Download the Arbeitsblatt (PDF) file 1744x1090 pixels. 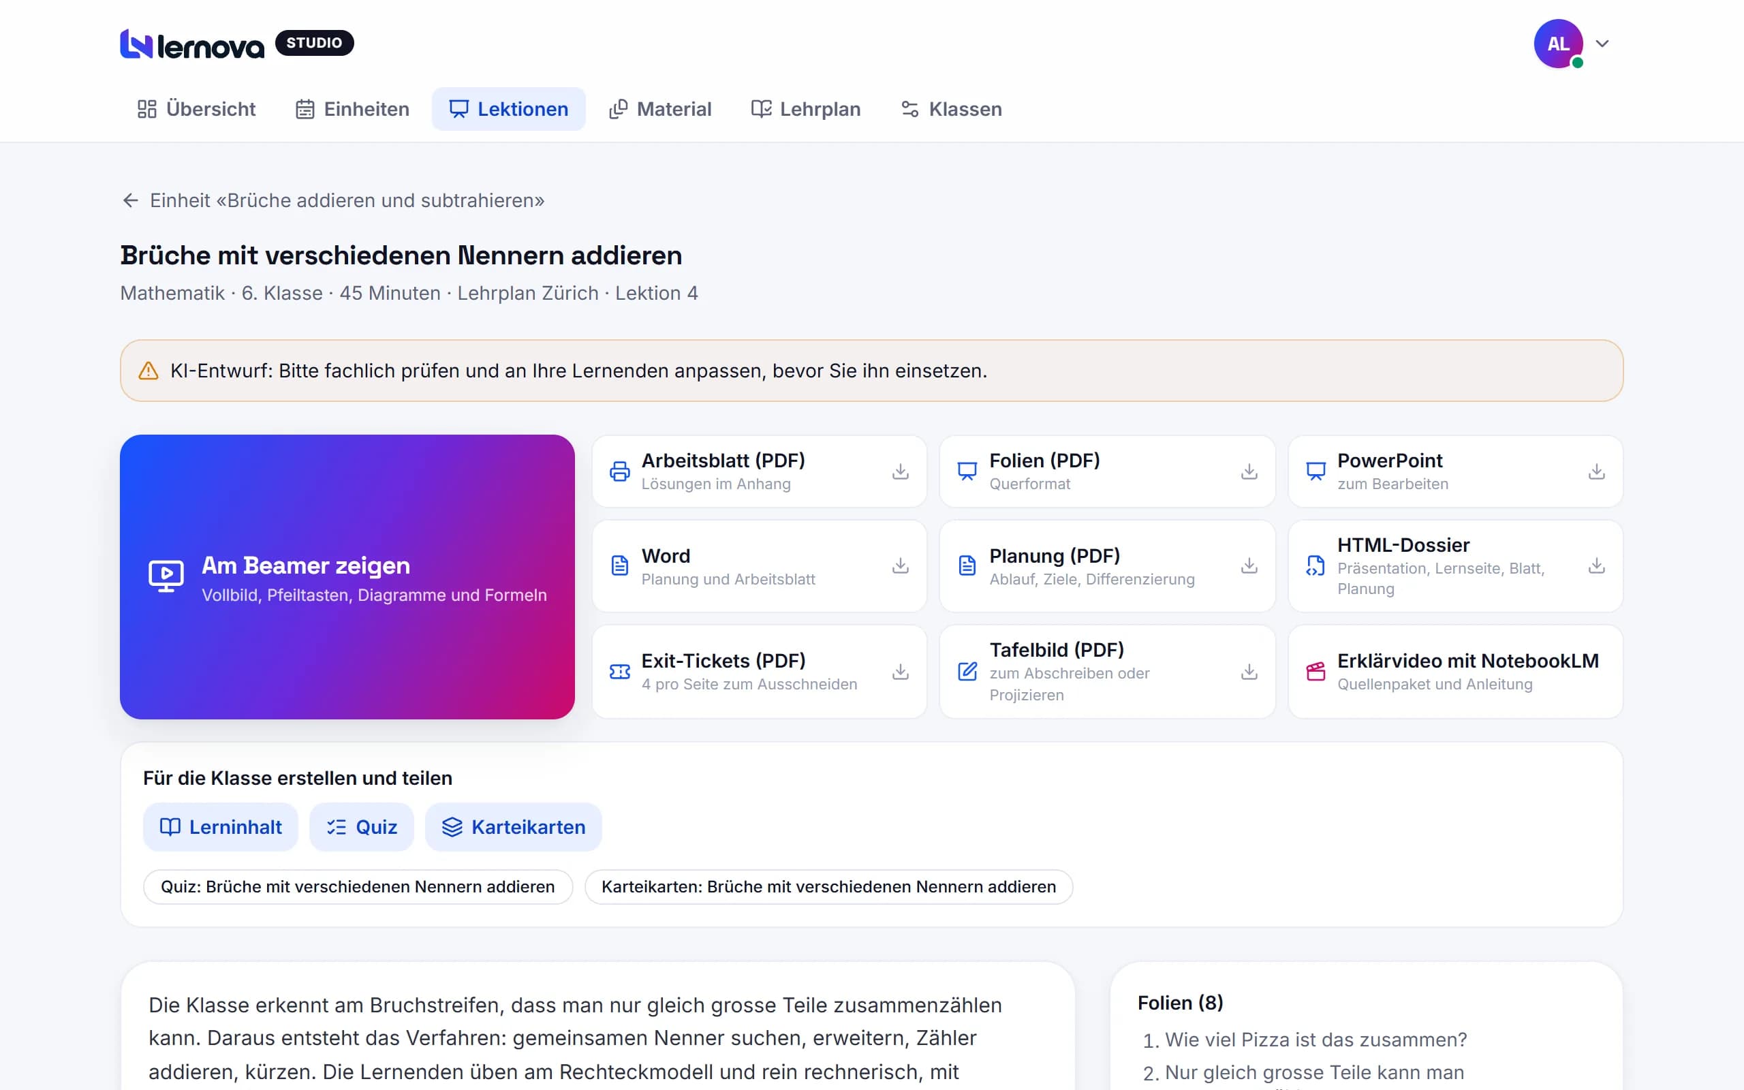pyautogui.click(x=900, y=471)
